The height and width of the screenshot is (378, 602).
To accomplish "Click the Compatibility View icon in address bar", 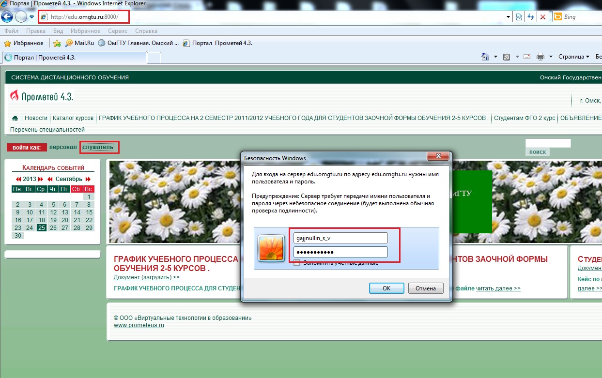I will point(519,17).
